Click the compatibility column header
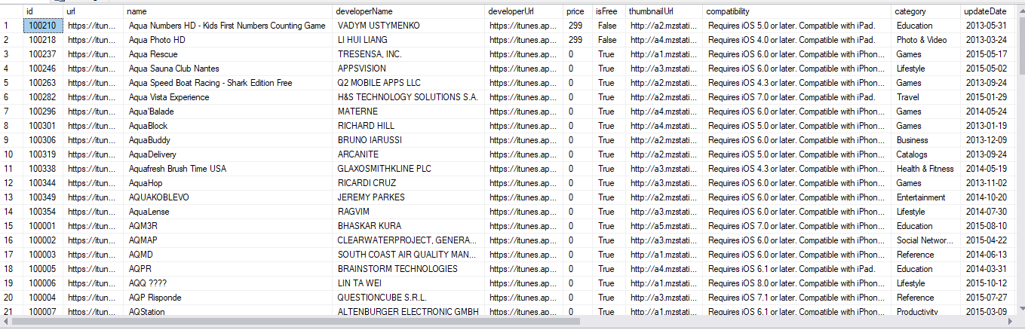Image resolution: width=1025 pixels, height=330 pixels. [x=797, y=11]
